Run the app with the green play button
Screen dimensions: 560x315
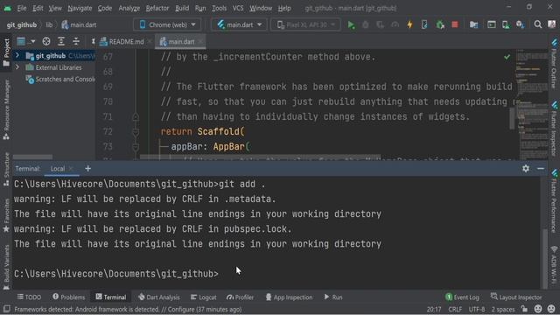pos(351,24)
